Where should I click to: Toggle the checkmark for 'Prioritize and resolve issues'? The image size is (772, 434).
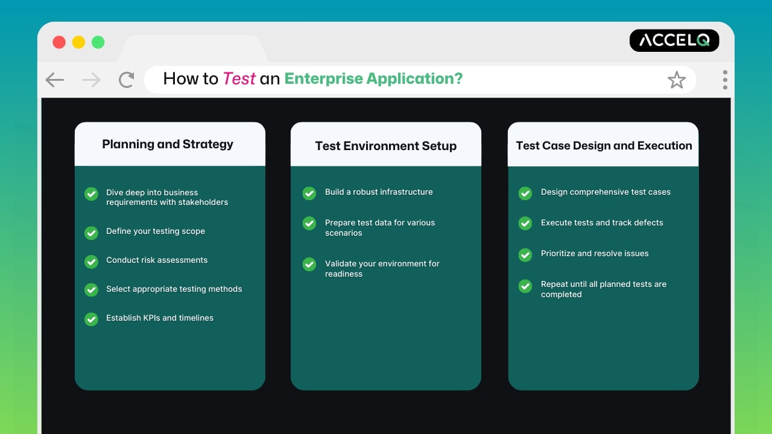tap(525, 254)
